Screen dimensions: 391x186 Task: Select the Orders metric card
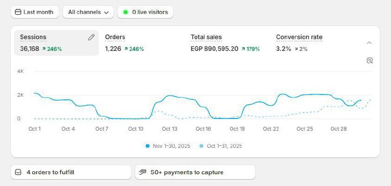(x=142, y=43)
